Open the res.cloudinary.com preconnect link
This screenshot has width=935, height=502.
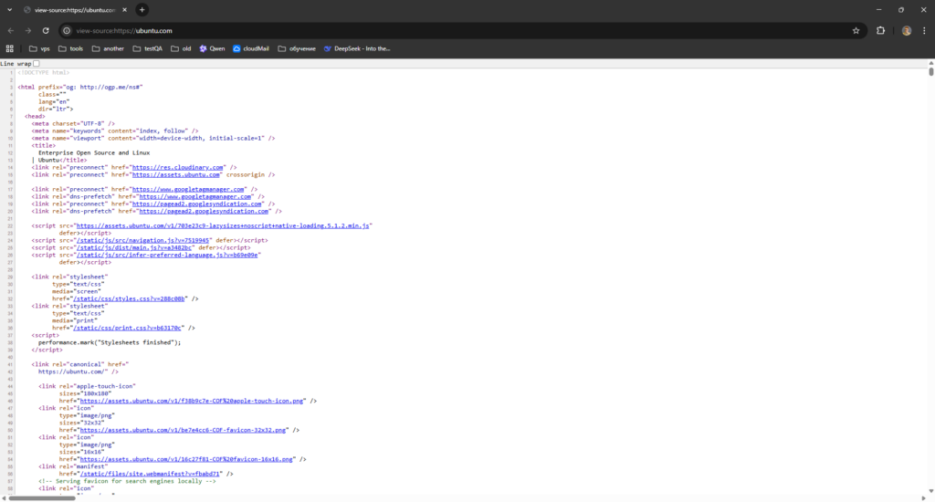click(177, 167)
